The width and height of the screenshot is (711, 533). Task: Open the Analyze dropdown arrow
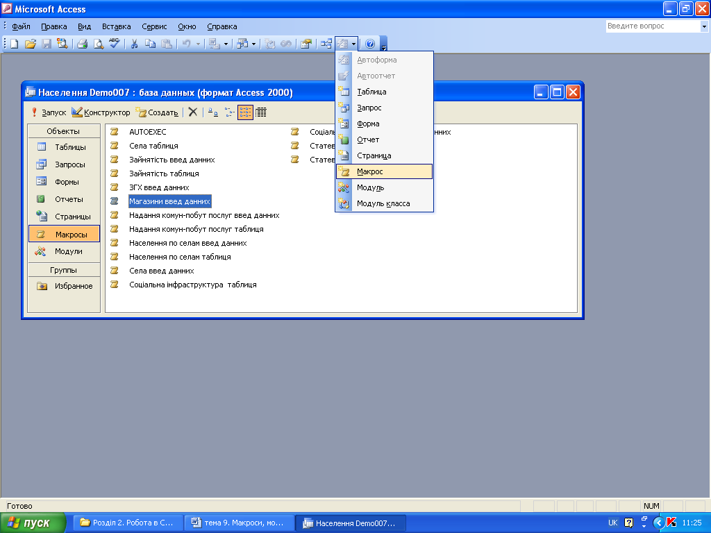pyautogui.click(x=254, y=44)
